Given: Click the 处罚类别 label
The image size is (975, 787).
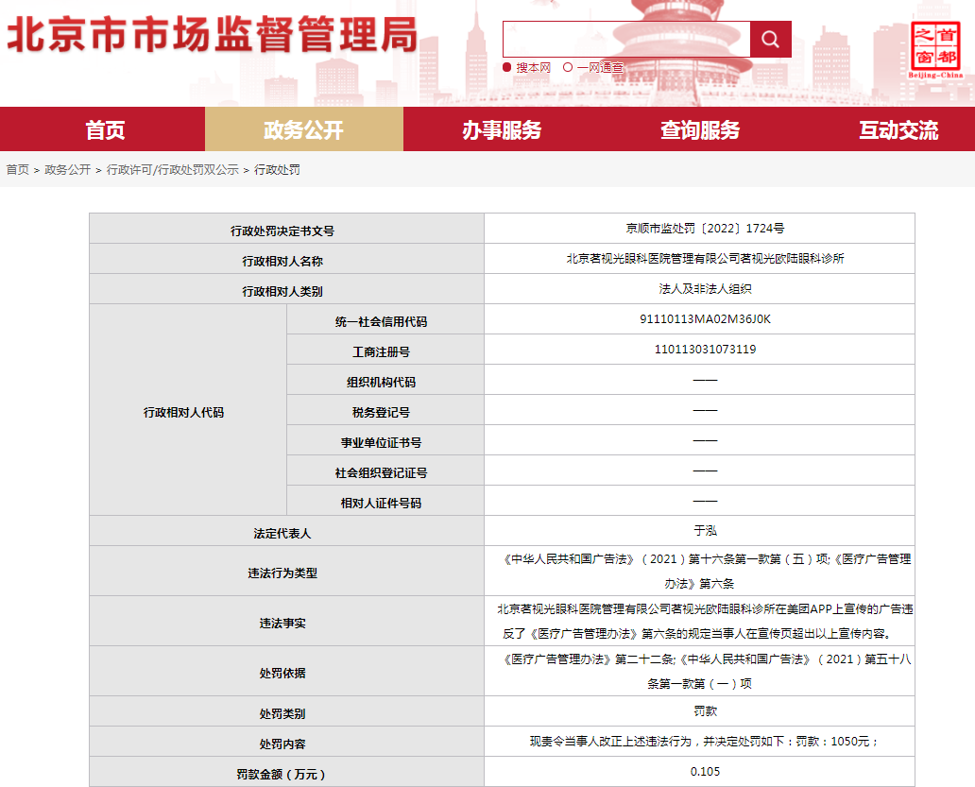Looking at the screenshot, I should point(282,714).
